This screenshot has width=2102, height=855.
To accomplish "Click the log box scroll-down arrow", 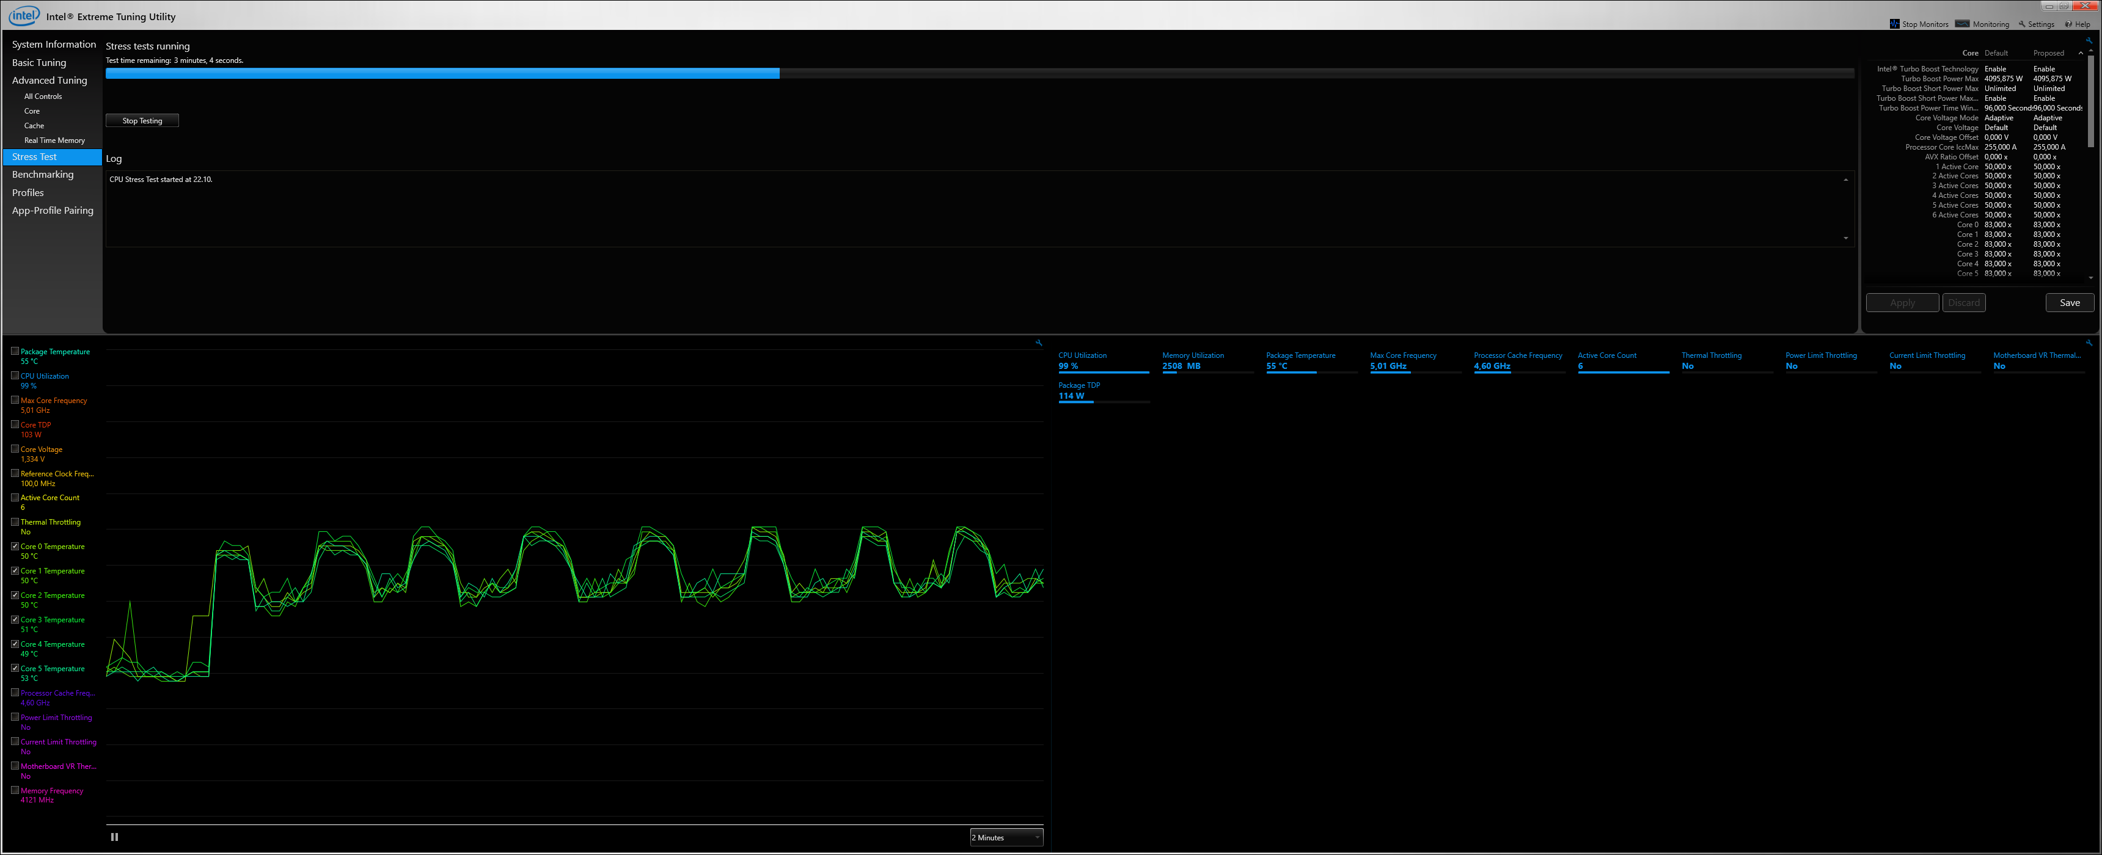I will point(1846,238).
